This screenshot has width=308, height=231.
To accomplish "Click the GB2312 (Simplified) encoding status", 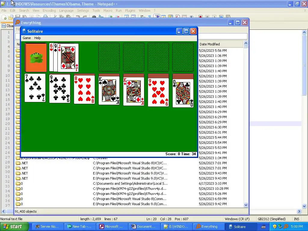I will [x=272, y=219].
